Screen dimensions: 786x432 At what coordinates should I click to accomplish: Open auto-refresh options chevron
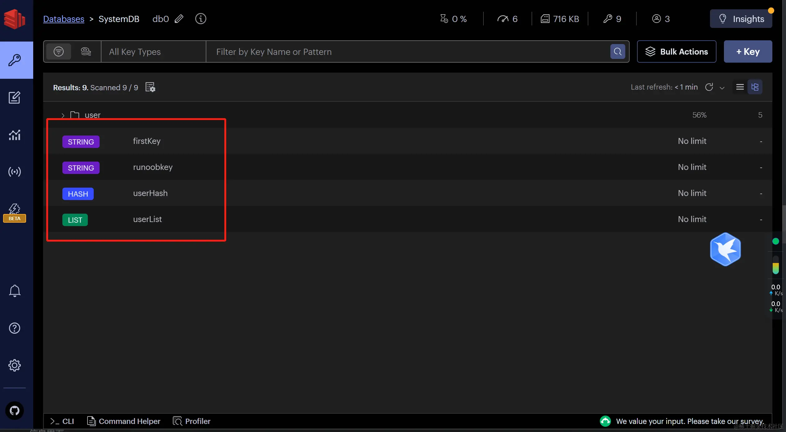[x=722, y=88]
